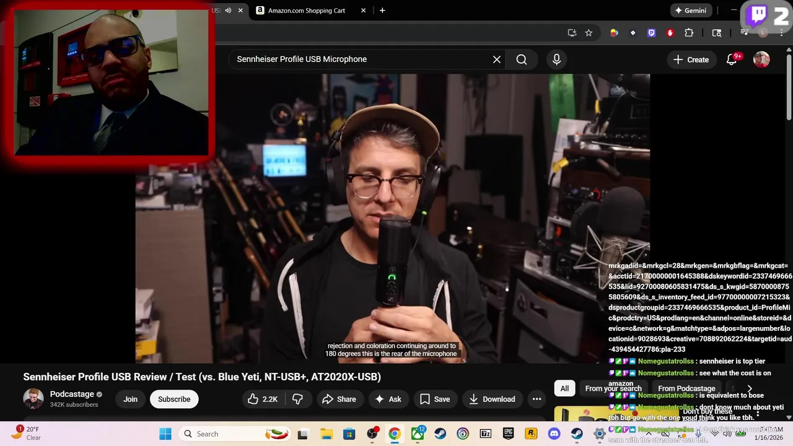793x446 pixels.
Task: Open the YouTube account avatar menu
Action: tap(761, 59)
